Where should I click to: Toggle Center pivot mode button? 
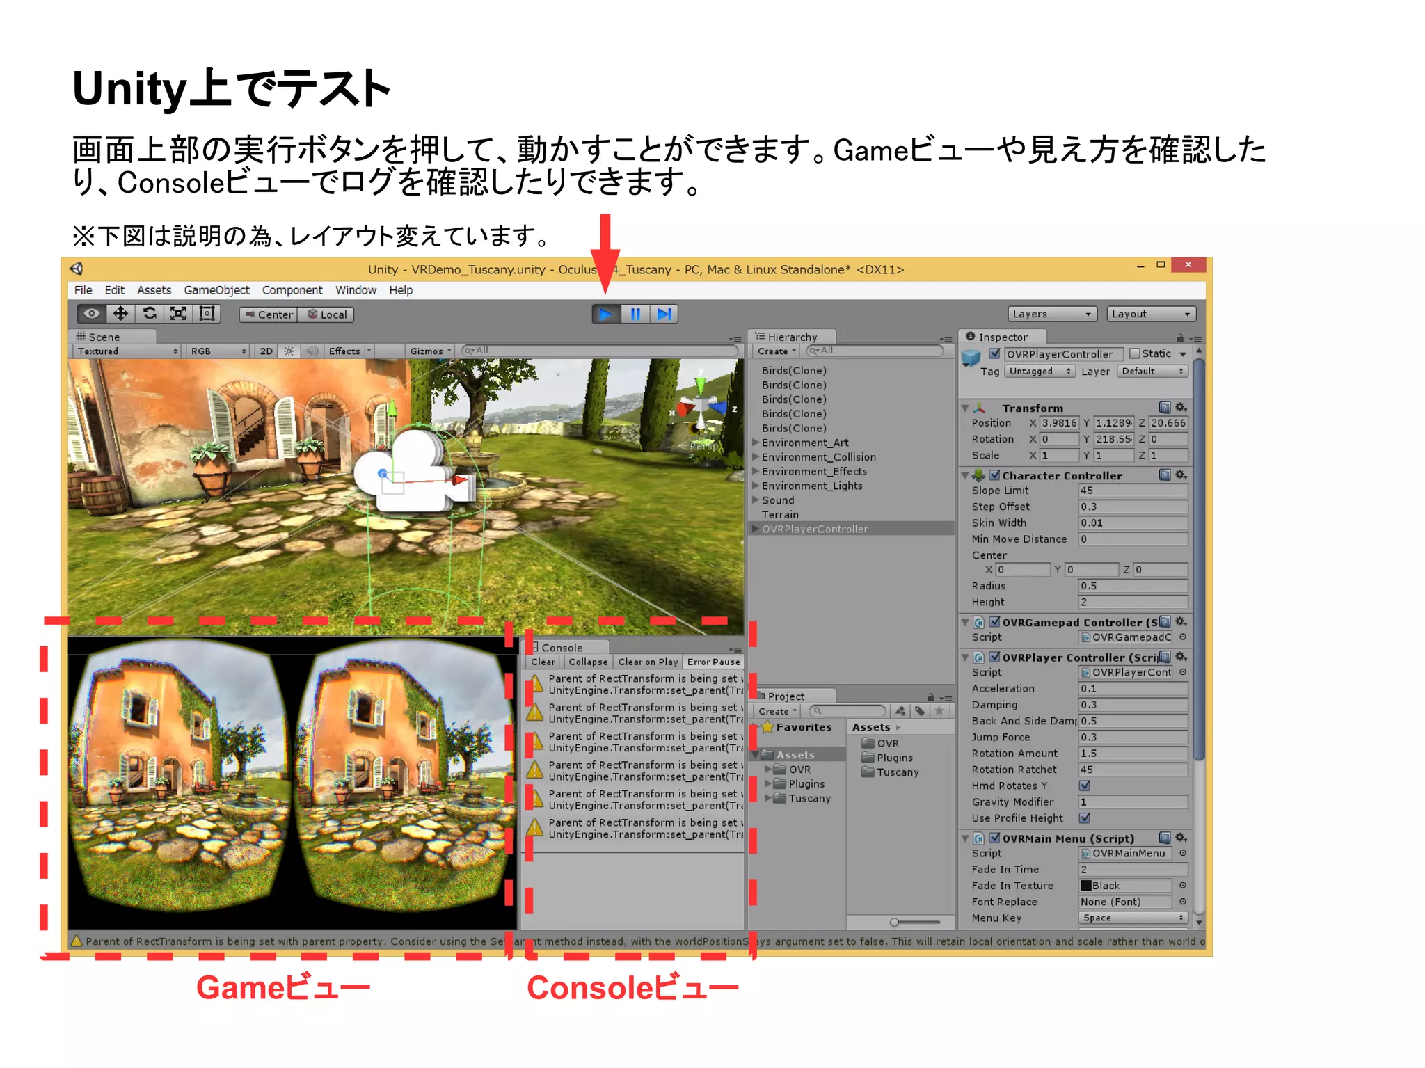tap(269, 314)
